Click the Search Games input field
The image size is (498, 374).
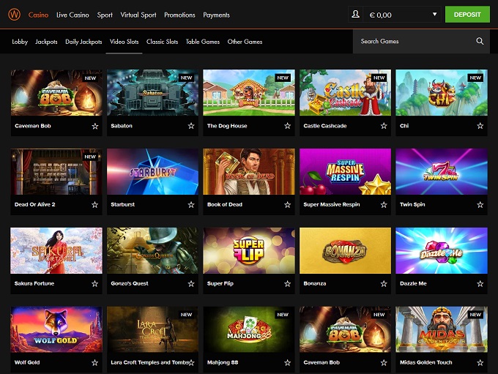tap(414, 42)
